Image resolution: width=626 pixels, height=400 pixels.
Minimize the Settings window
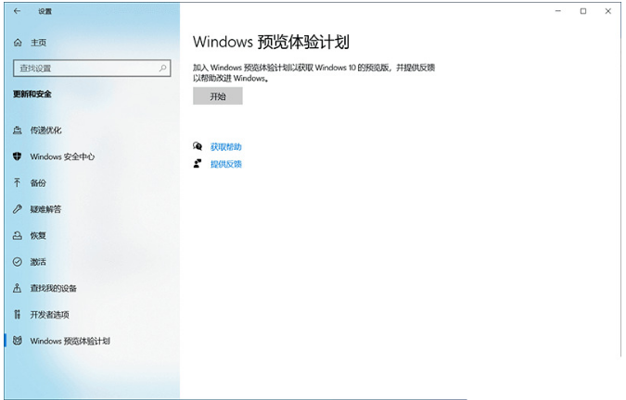(557, 11)
